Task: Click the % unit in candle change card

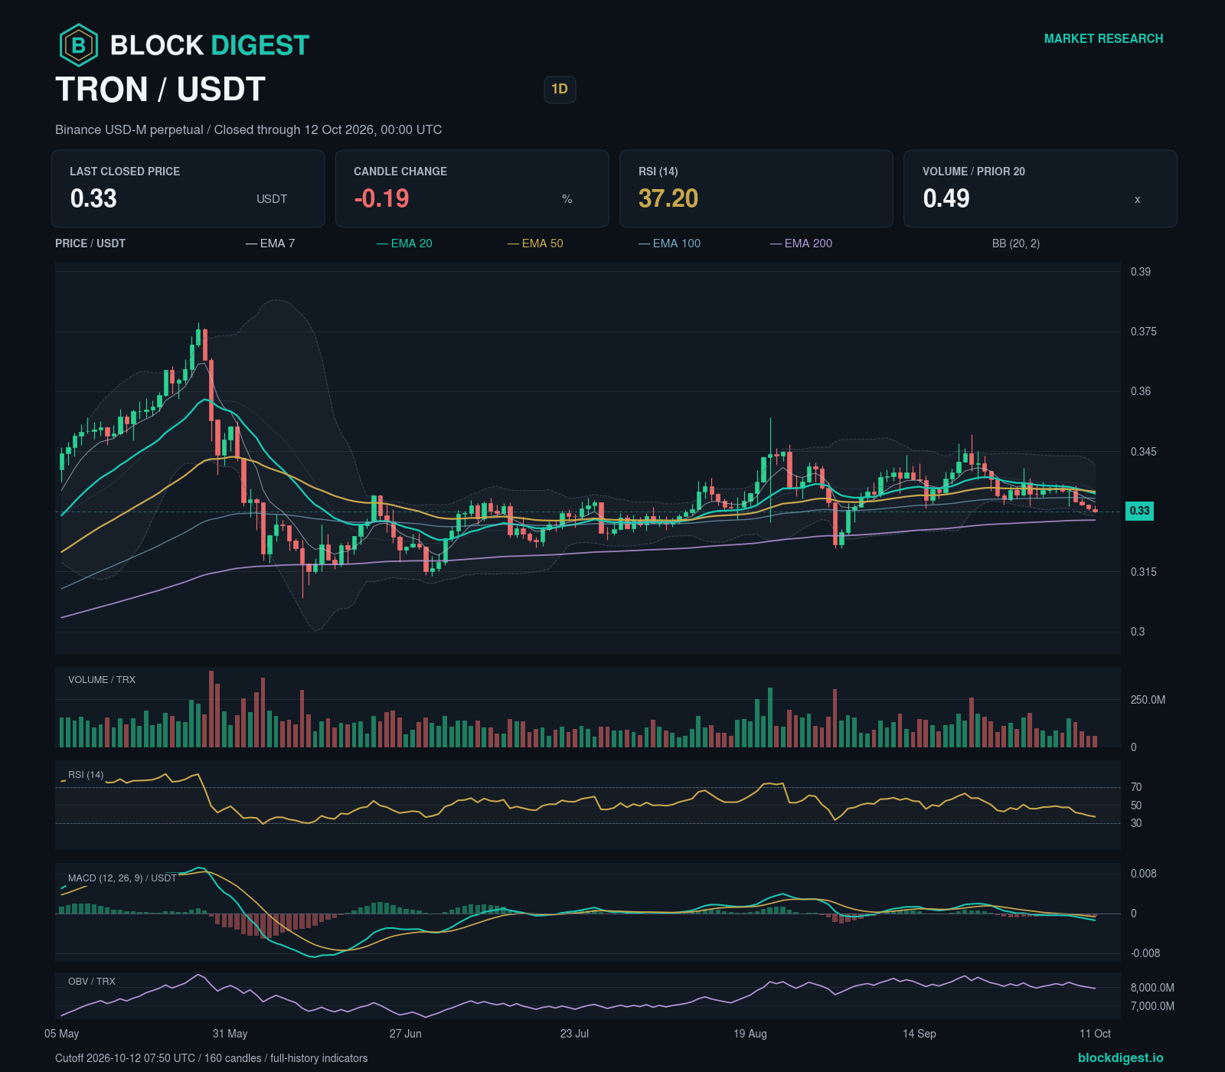Action: click(x=567, y=199)
